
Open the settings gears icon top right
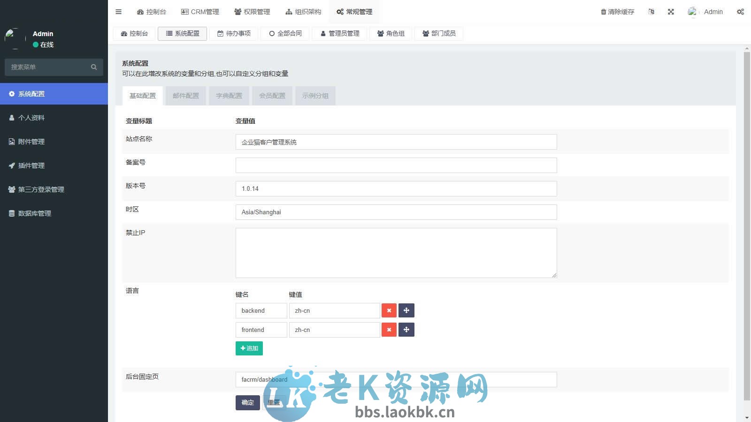740,11
